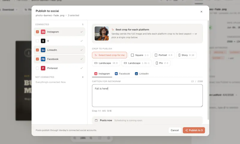Close the Publish to social dialog

tap(201, 12)
